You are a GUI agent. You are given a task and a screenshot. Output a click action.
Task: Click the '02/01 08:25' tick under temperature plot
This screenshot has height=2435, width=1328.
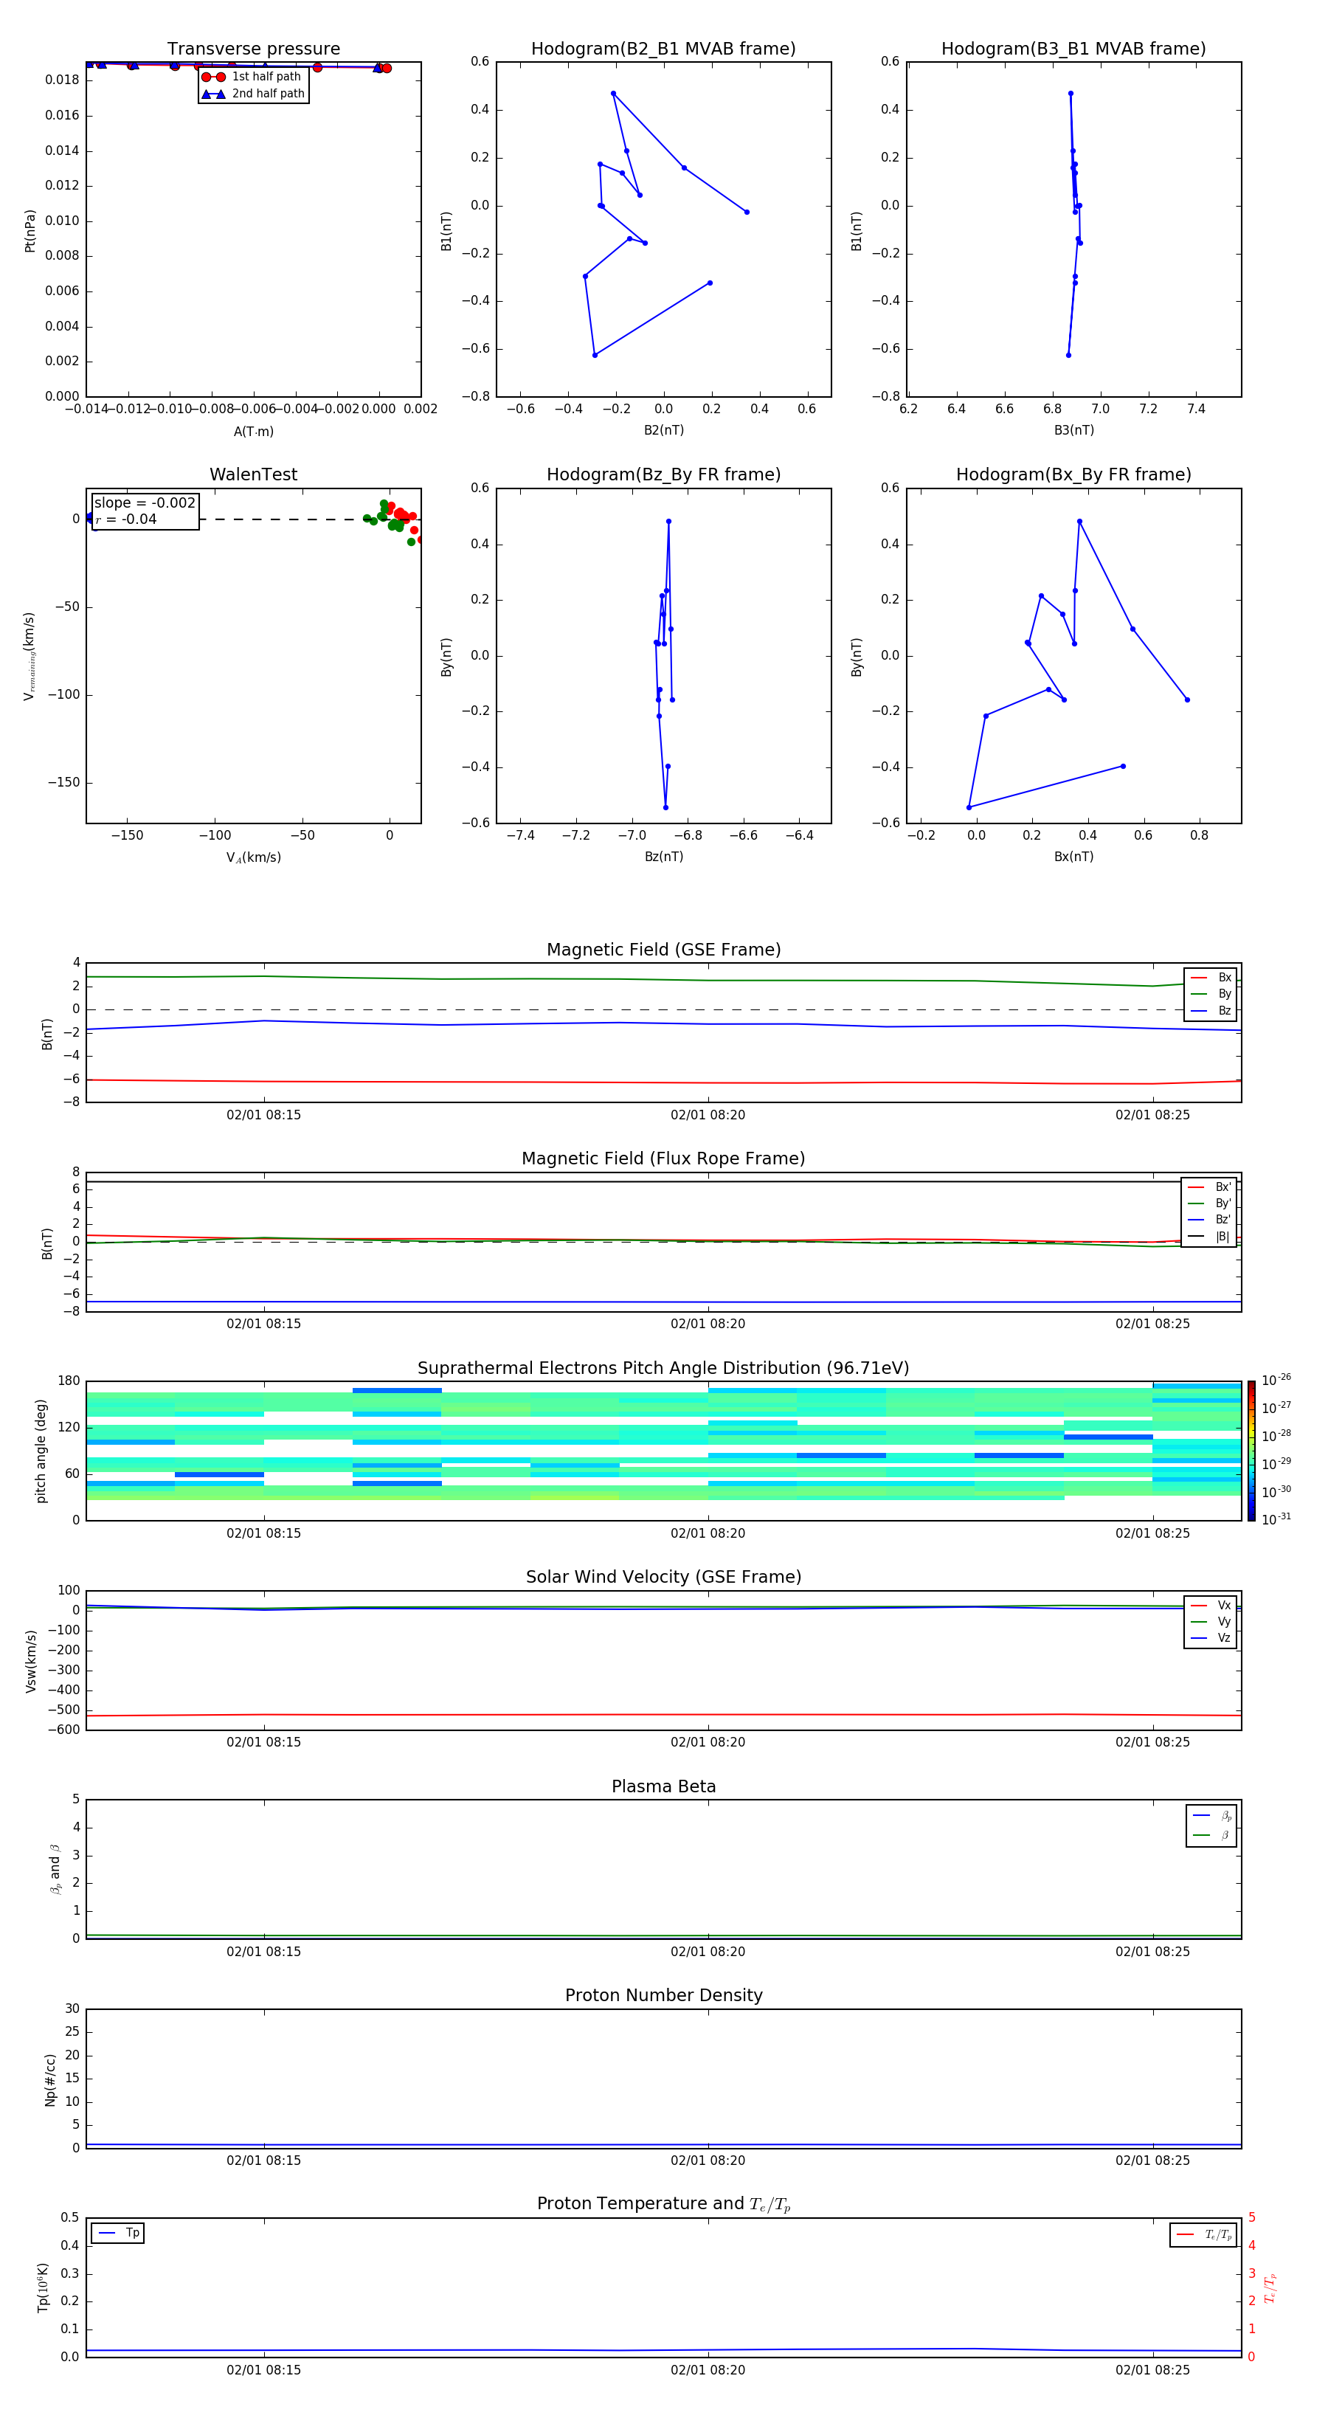(x=1153, y=2370)
